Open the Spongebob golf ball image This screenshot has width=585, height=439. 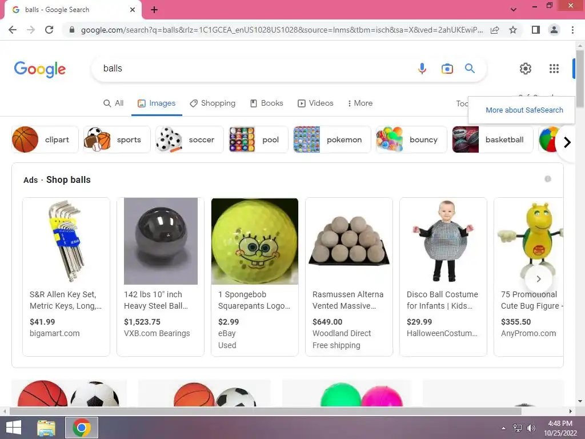255,241
